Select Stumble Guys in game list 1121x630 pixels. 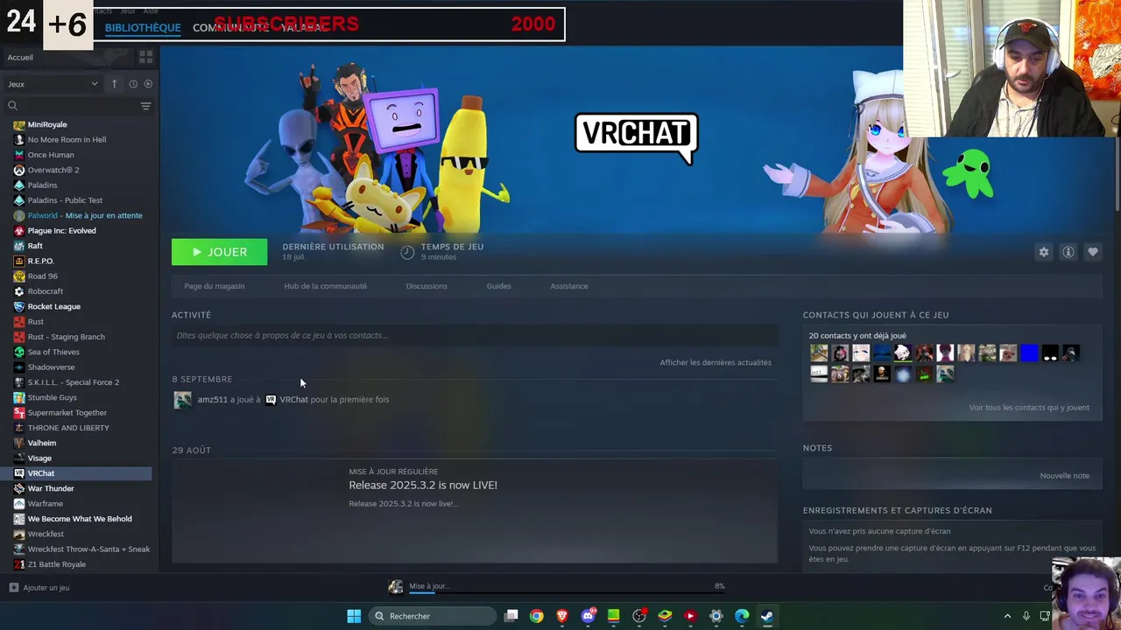(x=52, y=397)
